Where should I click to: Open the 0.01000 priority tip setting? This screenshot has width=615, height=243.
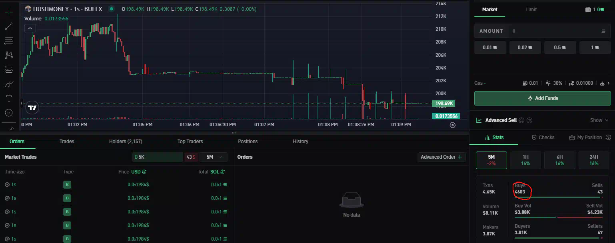(581, 83)
